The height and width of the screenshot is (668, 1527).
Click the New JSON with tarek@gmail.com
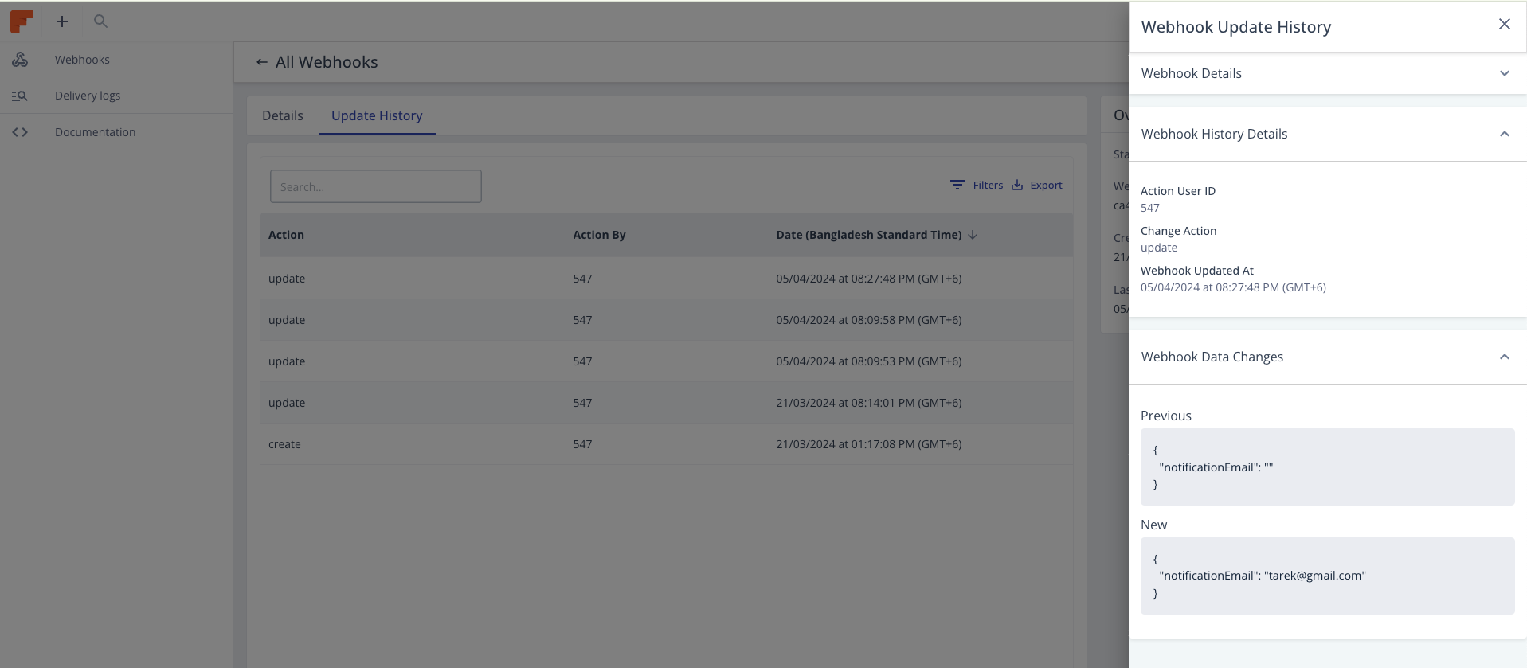1328,576
